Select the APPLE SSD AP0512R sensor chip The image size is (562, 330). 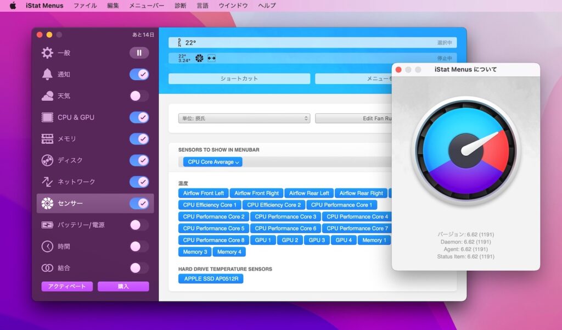pos(210,278)
